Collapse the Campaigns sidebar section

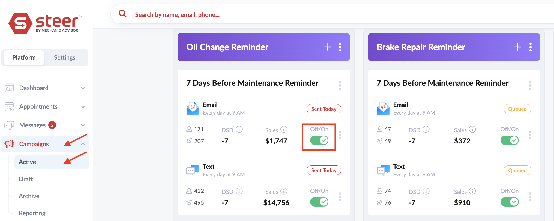(x=83, y=144)
